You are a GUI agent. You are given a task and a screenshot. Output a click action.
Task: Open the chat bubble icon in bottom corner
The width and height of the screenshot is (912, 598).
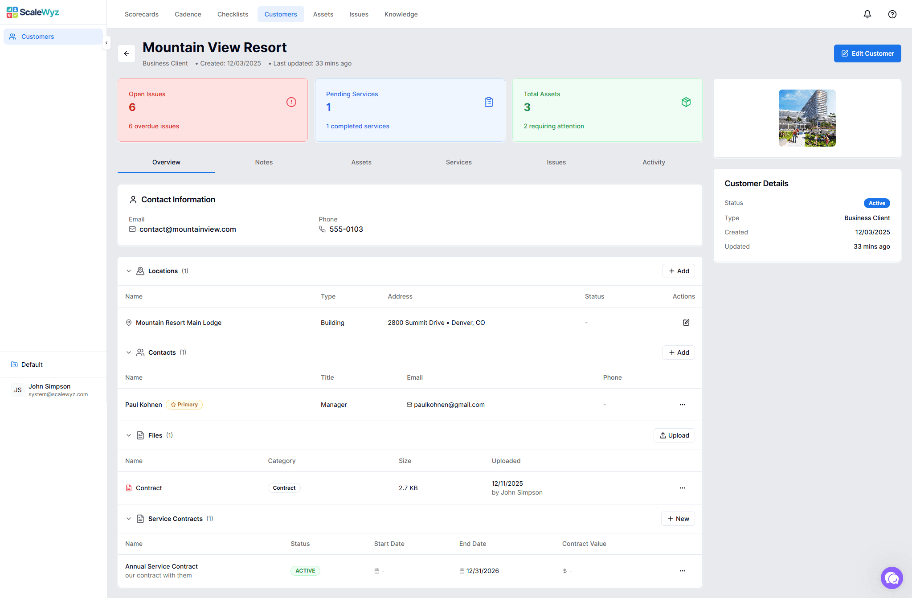[x=892, y=578]
